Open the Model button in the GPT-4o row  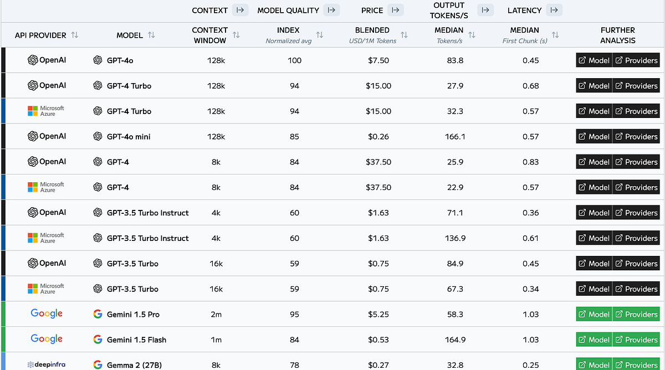[x=594, y=60]
